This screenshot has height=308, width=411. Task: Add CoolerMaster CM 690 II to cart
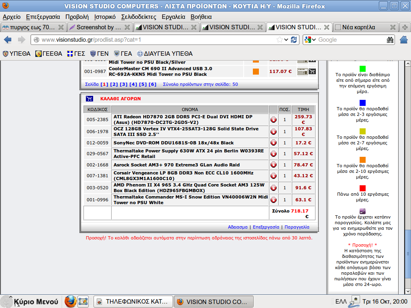(x=312, y=71)
